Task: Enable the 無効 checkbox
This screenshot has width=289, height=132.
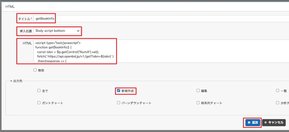Action: (35, 70)
